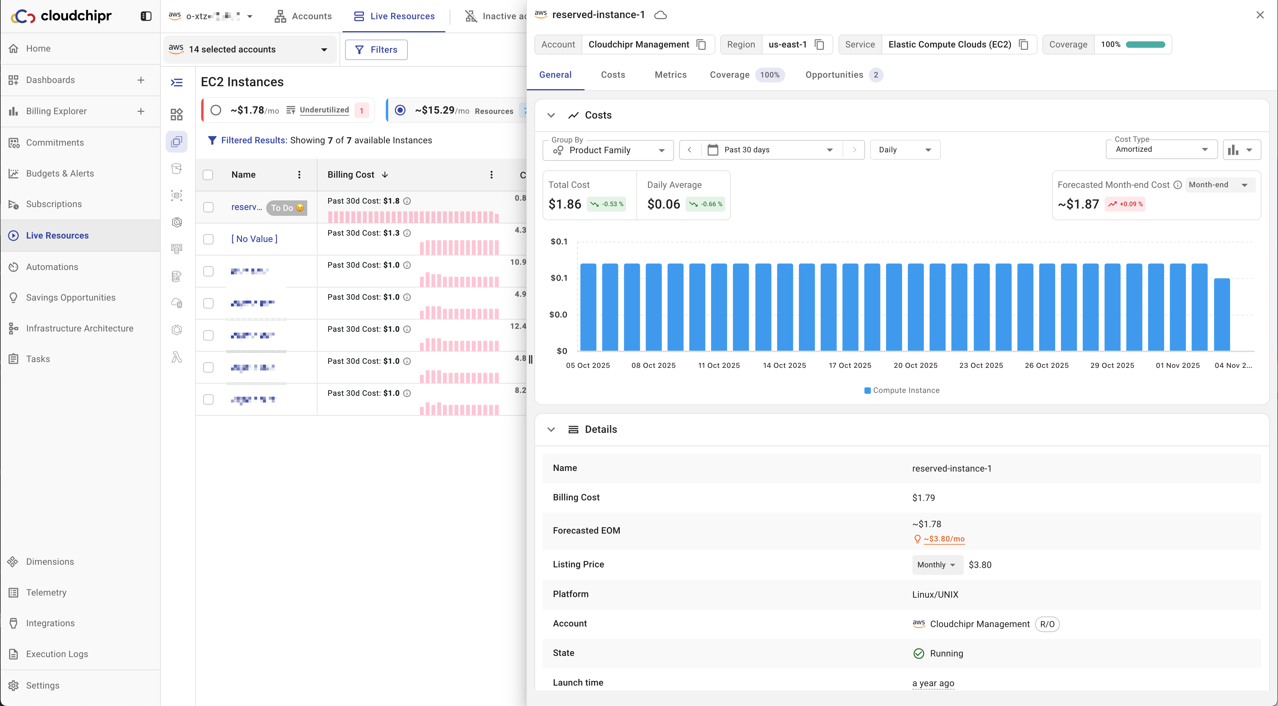1278x706 pixels.
Task: Copy the us-east-1 region value
Action: (x=820, y=45)
